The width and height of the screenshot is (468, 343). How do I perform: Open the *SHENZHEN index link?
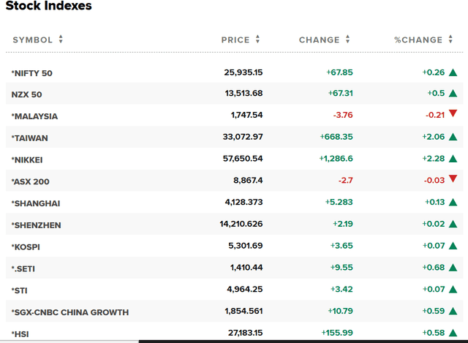(36, 225)
